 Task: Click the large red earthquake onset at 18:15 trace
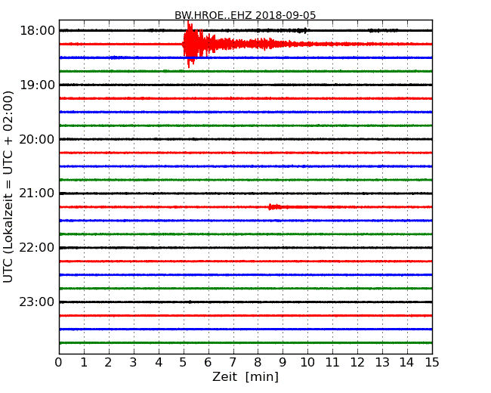point(191,44)
